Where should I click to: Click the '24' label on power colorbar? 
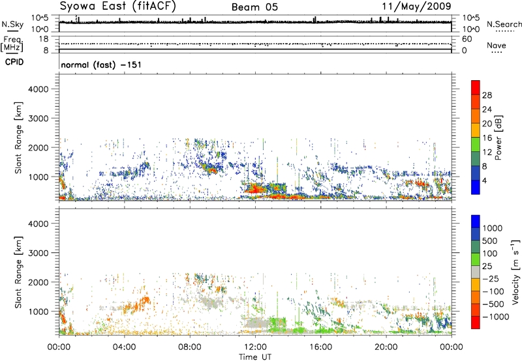[487, 109]
